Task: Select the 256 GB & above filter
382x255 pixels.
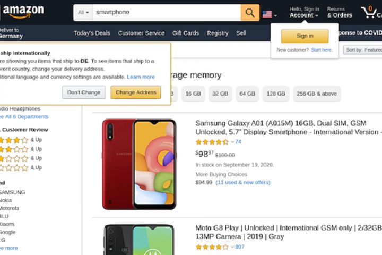Action: (317, 93)
